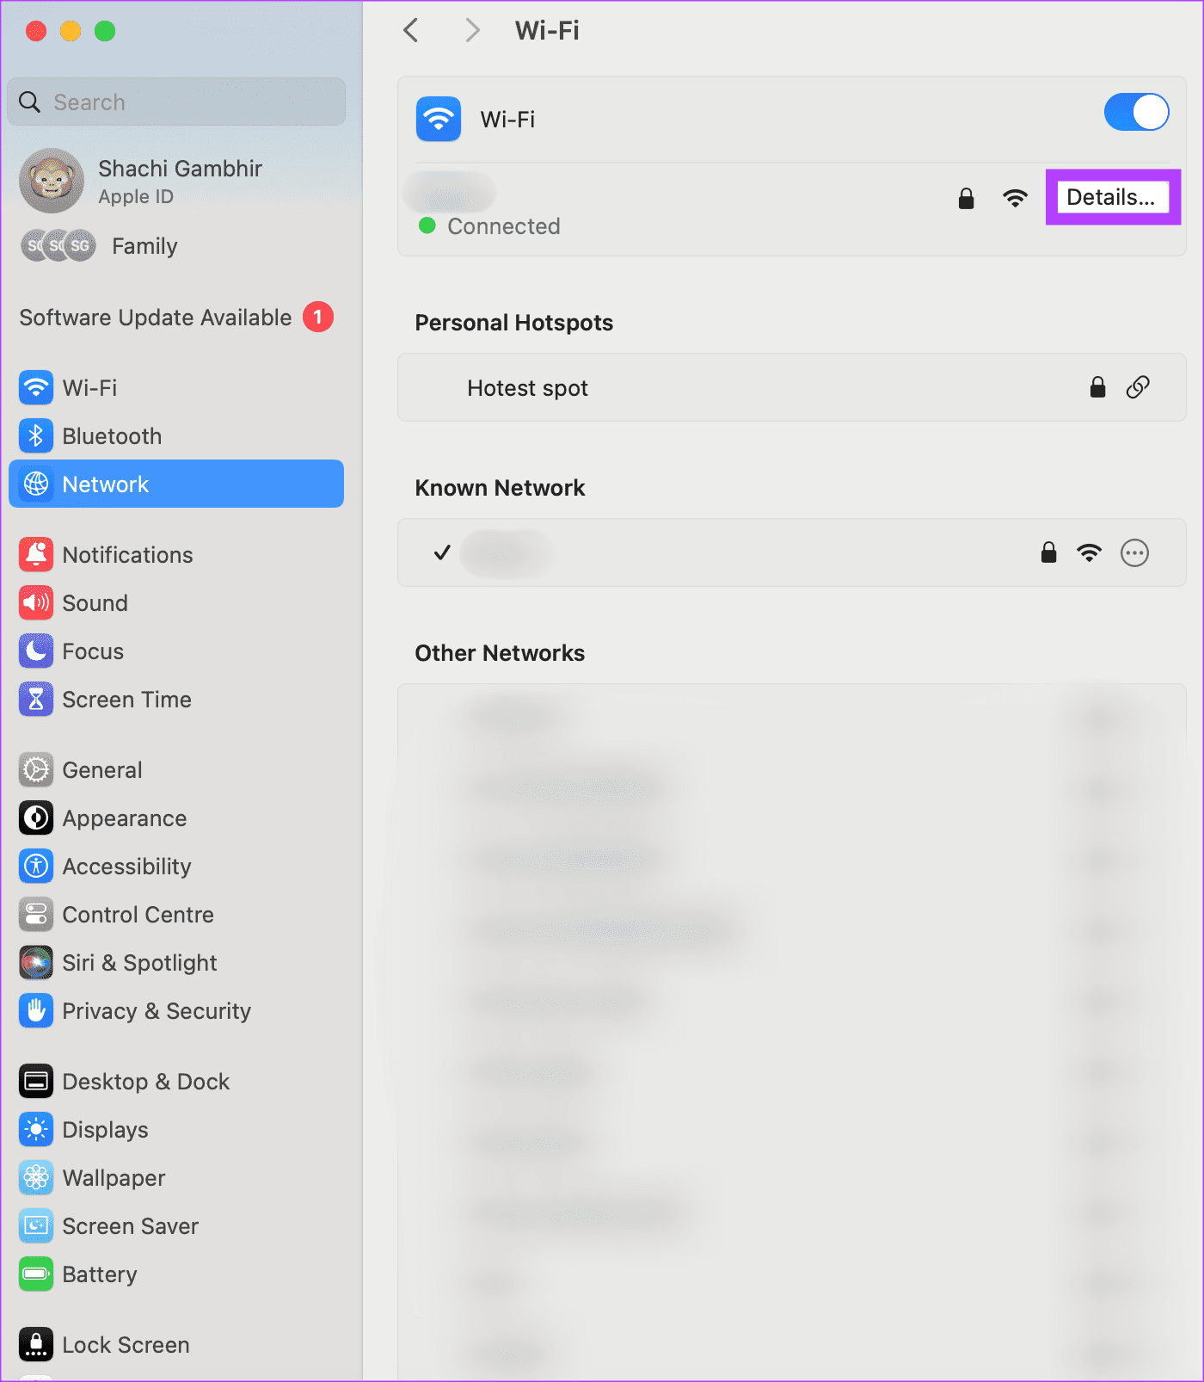Click the Control Centre icon

[36, 915]
